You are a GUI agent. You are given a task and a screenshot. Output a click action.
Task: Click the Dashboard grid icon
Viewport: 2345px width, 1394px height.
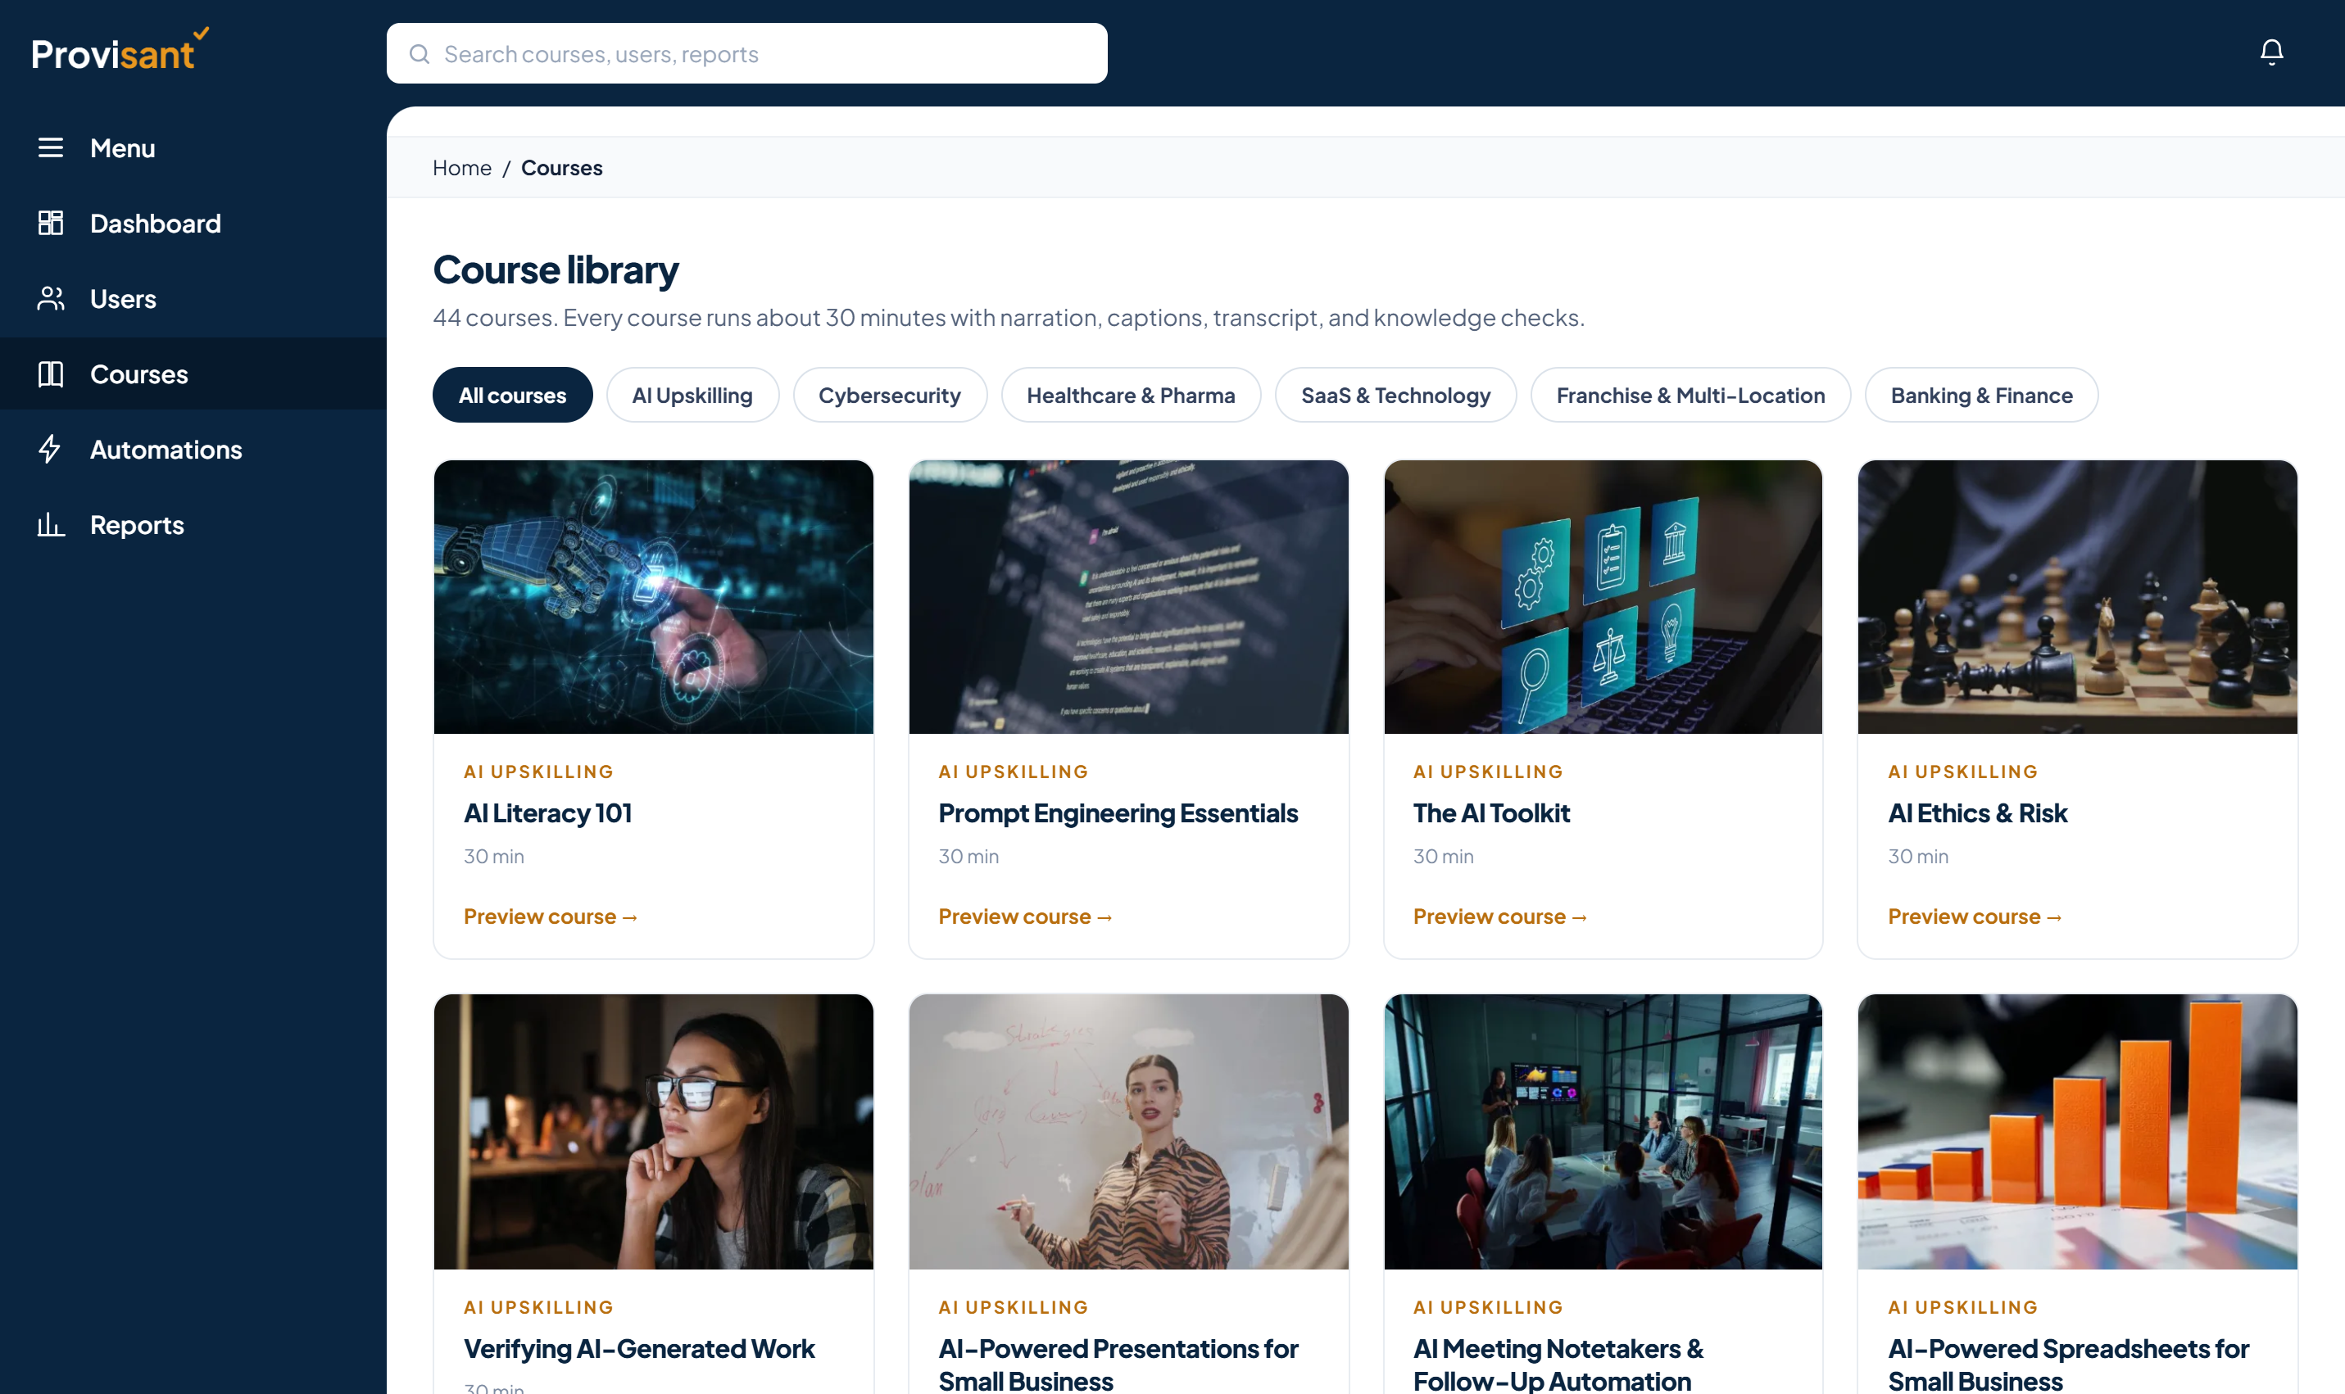[x=51, y=223]
